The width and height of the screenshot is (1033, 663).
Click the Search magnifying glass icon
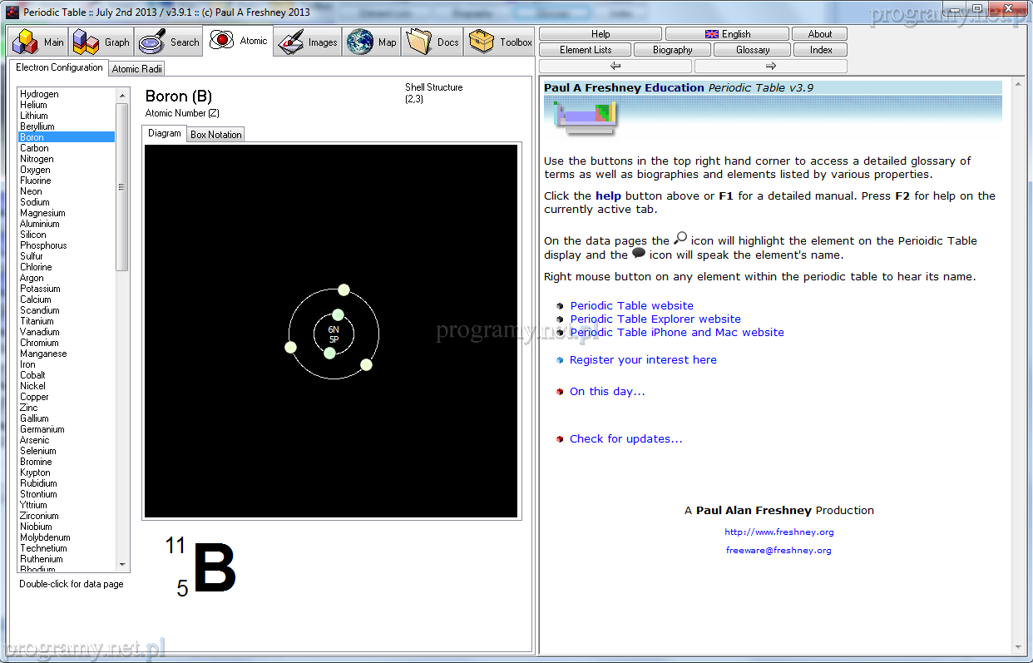point(152,42)
